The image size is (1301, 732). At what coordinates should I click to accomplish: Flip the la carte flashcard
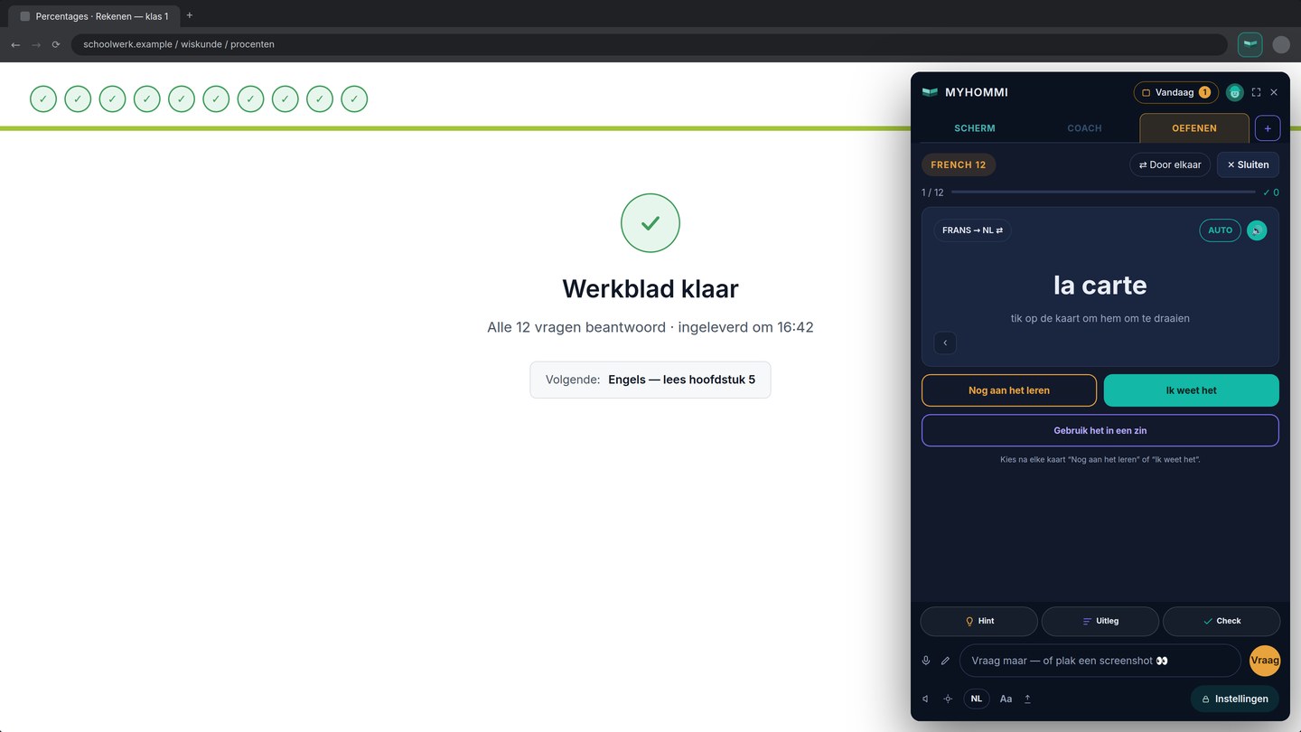(1100, 286)
